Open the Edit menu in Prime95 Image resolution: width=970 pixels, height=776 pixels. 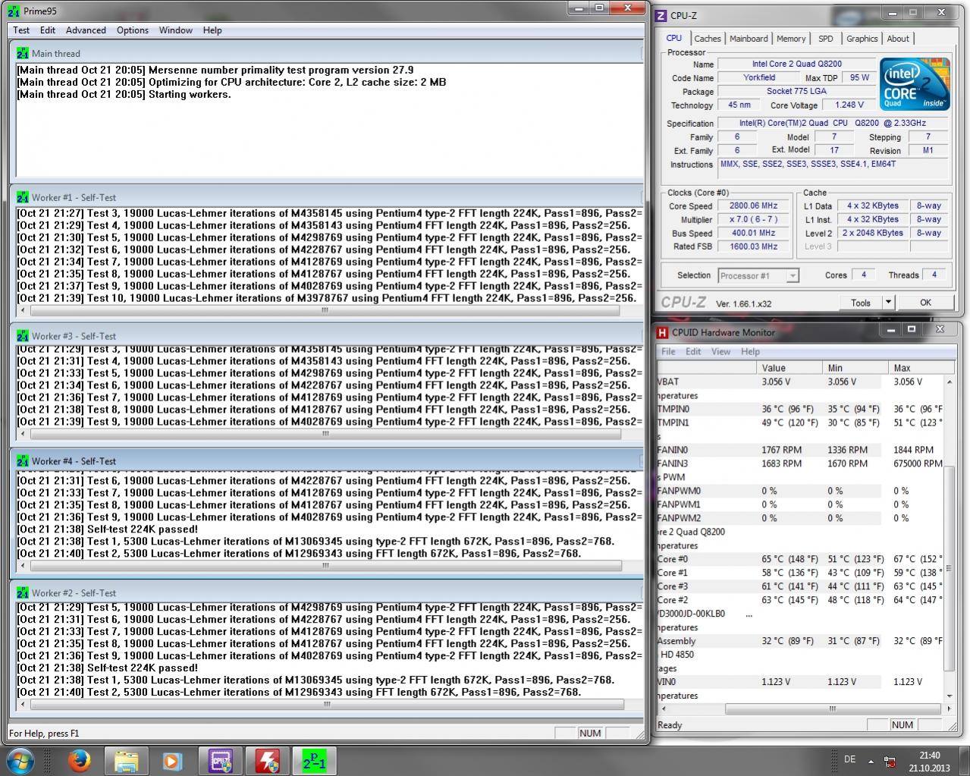(x=48, y=30)
